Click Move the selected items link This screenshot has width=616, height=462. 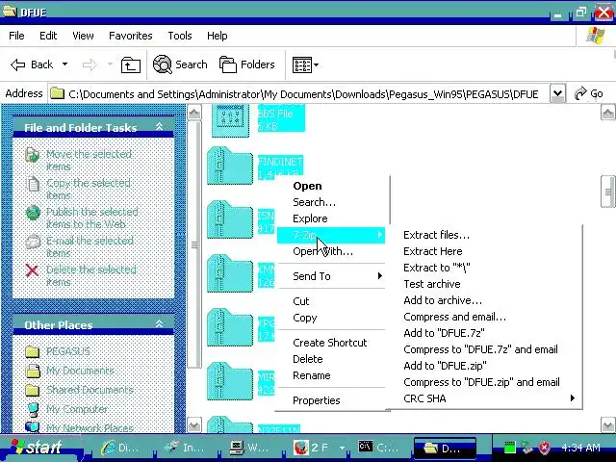[89, 160]
